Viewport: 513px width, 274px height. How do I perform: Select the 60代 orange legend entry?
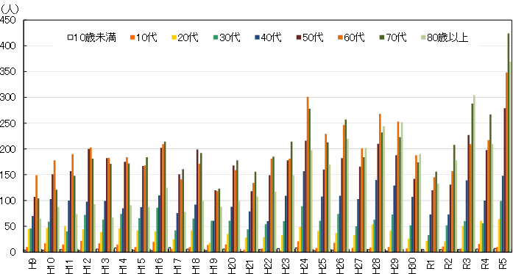[x=351, y=37]
